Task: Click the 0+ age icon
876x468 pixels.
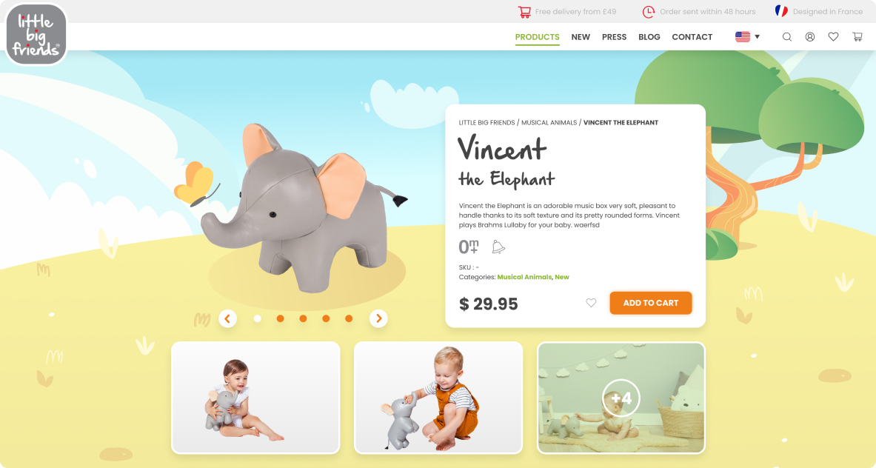Action: [x=469, y=247]
